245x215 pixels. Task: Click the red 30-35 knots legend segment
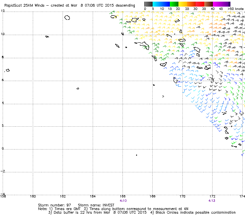(200, 4)
